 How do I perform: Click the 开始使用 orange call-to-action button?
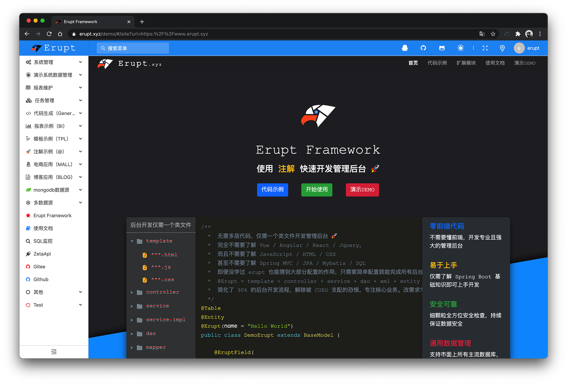[317, 189]
